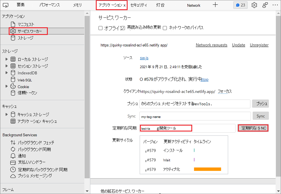This screenshot has height=194, width=281.
Task: Click the キャッシュ ストレージ cylinder icon
Action: pos(13,114)
